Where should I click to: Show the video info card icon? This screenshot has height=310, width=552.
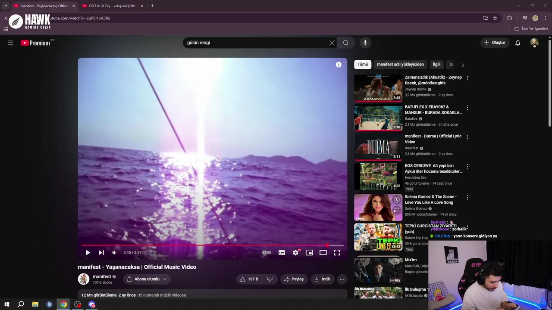(339, 65)
